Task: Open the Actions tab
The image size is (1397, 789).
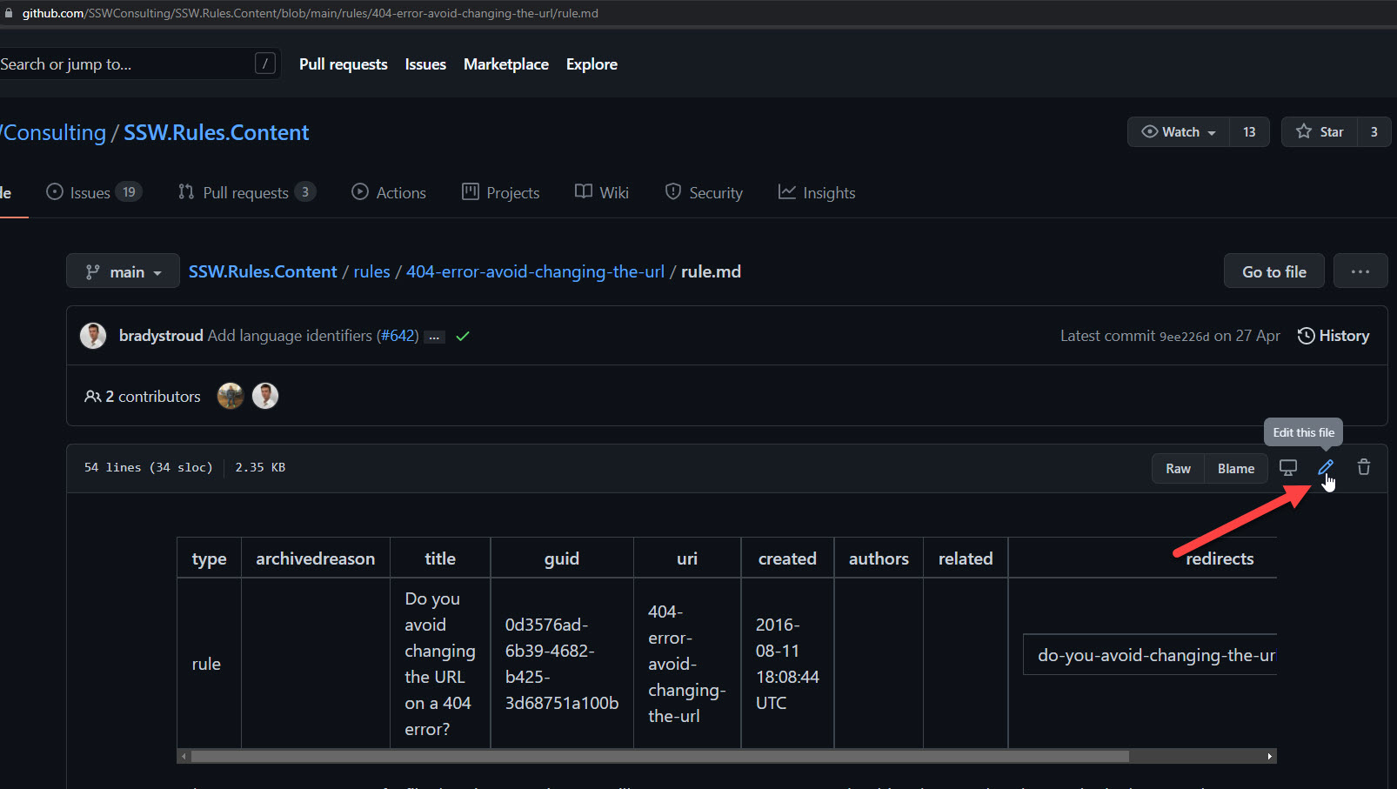Action: coord(389,192)
